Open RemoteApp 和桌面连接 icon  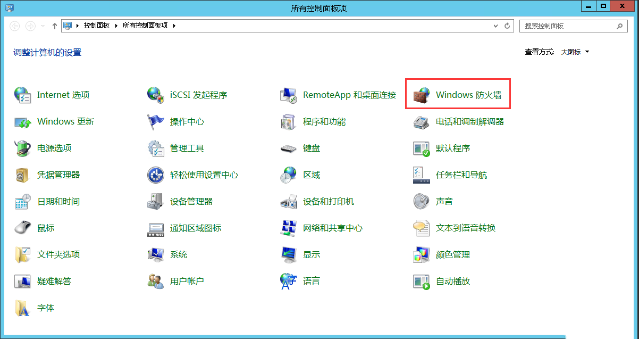point(288,95)
